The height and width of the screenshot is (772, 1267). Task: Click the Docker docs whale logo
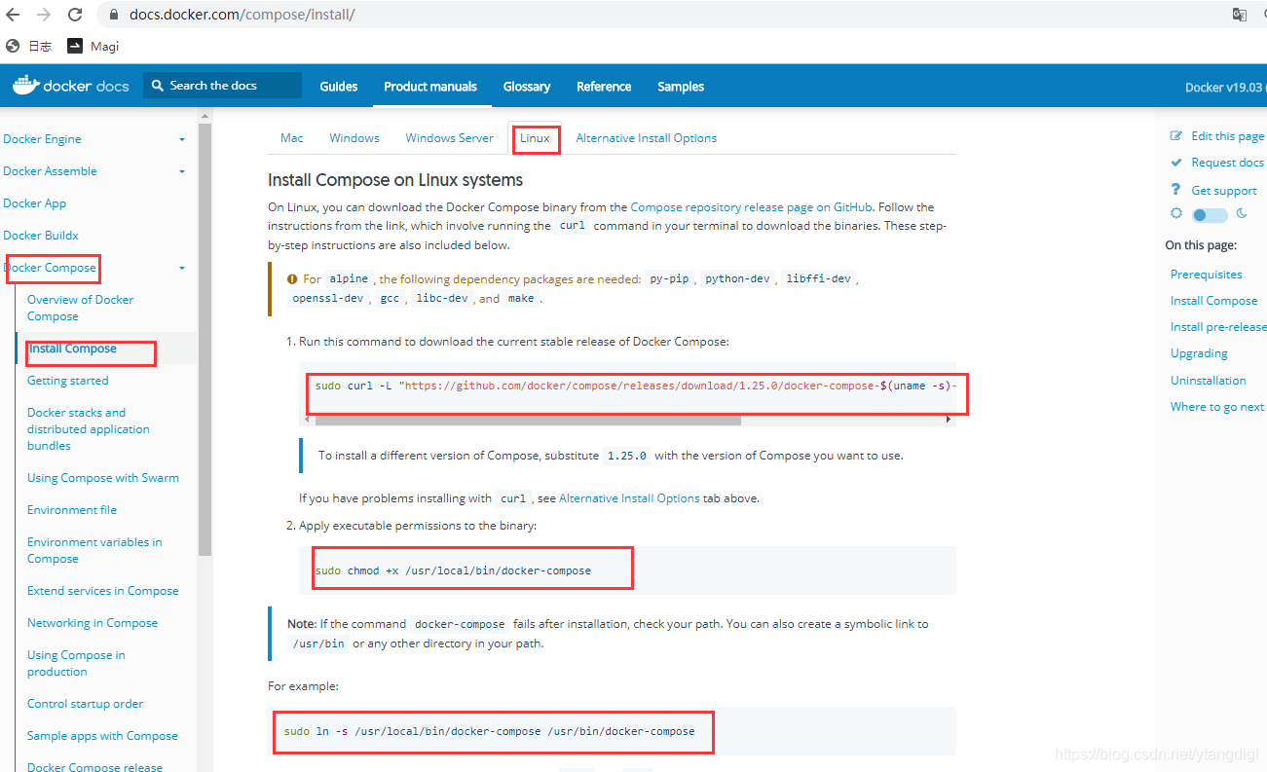click(x=24, y=86)
